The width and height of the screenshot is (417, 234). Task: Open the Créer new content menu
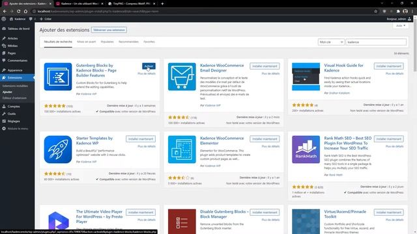click(46, 19)
